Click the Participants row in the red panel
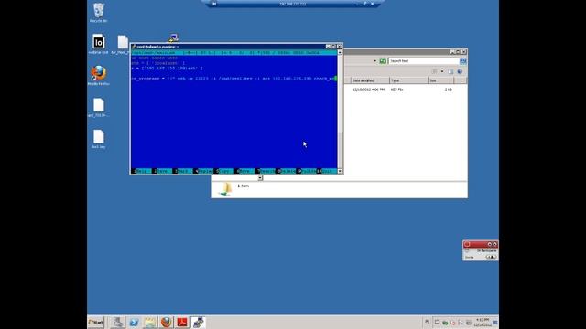Viewport: 586px width, 329px height. click(480, 251)
